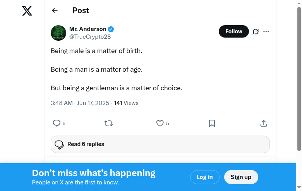Image resolution: width=302 pixels, height=191 pixels.
Task: Open Mr. Anderson's profile avatar
Action: point(58,33)
